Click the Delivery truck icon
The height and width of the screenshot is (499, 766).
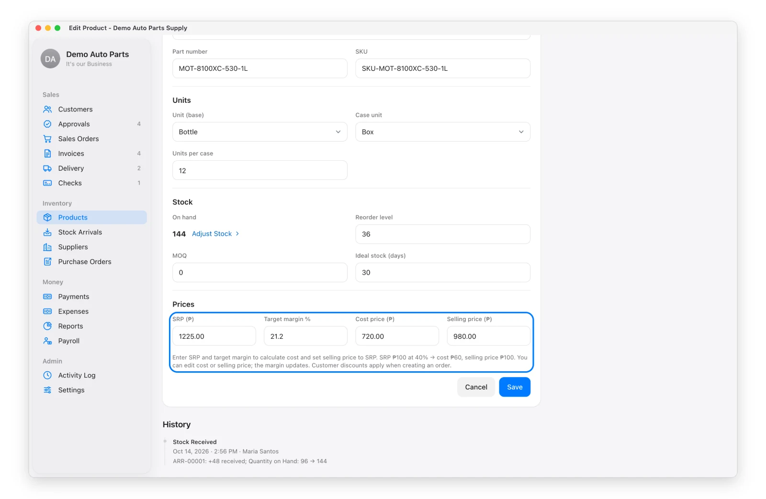(47, 168)
